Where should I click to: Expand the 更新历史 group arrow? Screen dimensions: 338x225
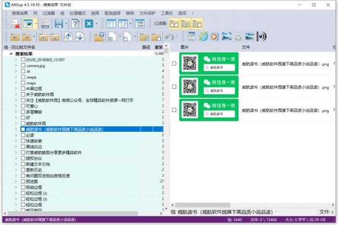[x=16, y=170]
